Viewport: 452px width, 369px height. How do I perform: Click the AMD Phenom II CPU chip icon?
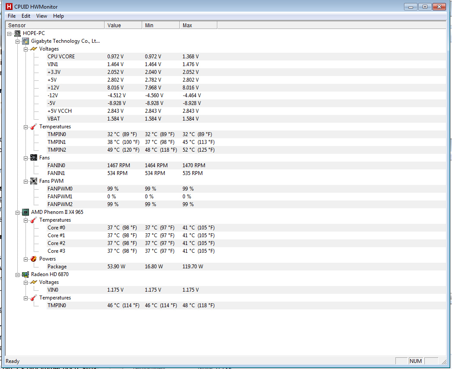coord(25,212)
